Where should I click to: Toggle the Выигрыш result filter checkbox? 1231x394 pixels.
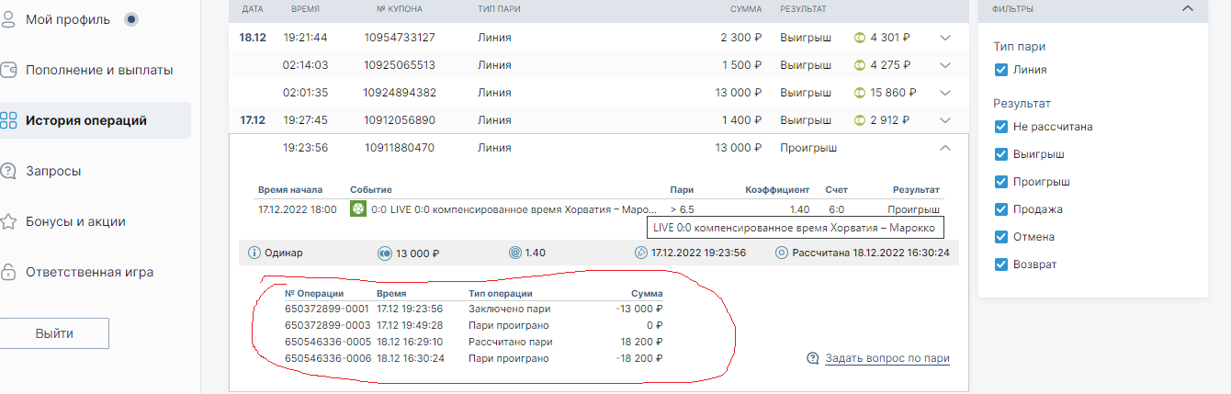[x=1001, y=154]
